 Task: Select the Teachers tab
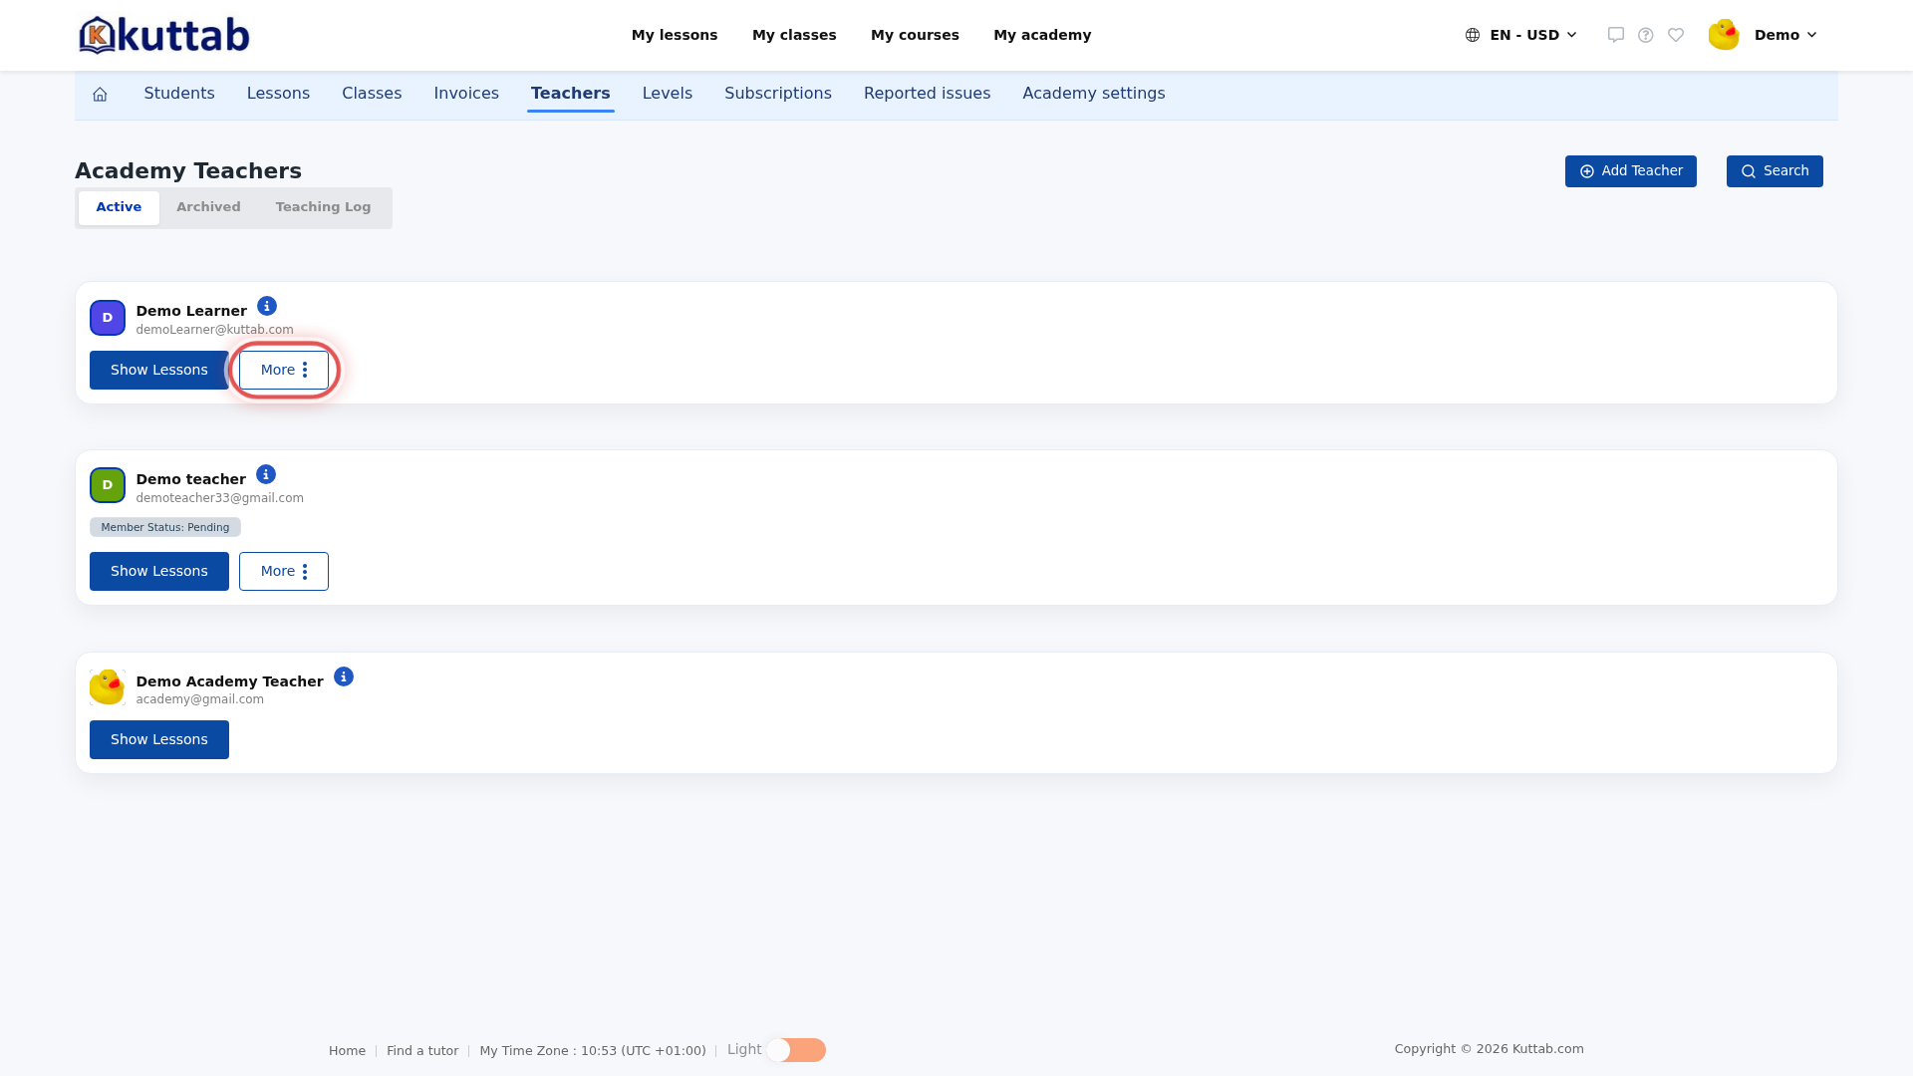(570, 94)
